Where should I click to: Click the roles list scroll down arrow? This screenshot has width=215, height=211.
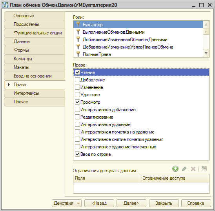(x=206, y=53)
